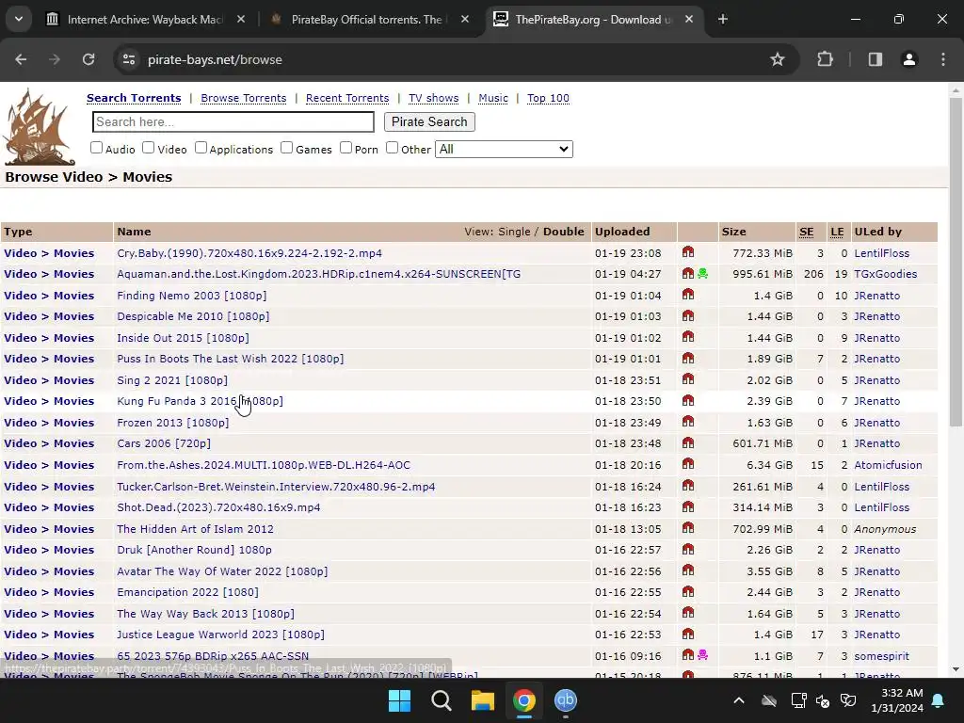Open the Music menu link
This screenshot has width=964, height=723.
click(493, 98)
